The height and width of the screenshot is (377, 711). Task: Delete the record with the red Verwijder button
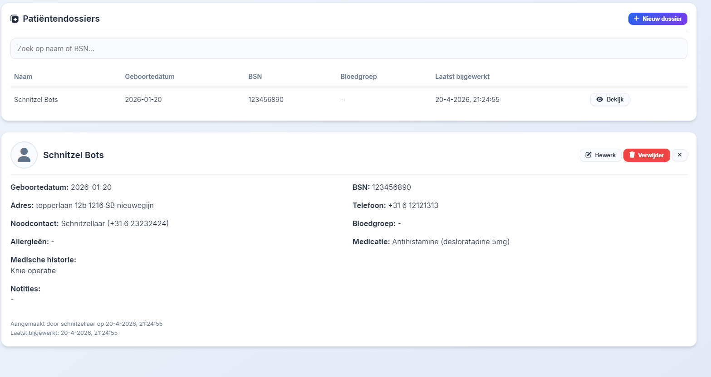click(646, 155)
